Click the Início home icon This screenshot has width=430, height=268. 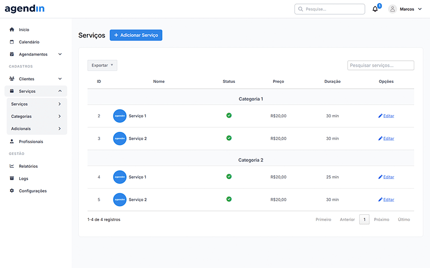click(x=12, y=29)
